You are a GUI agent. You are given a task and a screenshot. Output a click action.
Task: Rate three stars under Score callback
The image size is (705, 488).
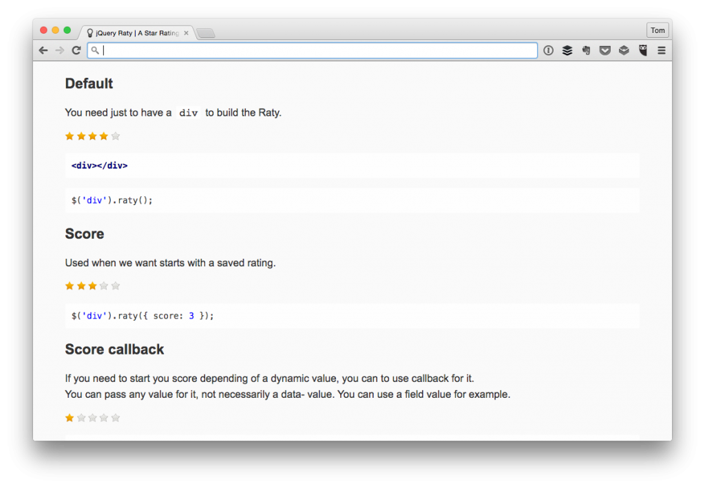(93, 418)
